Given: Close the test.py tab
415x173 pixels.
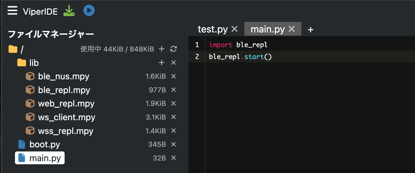Looking at the screenshot, I should 235,29.
